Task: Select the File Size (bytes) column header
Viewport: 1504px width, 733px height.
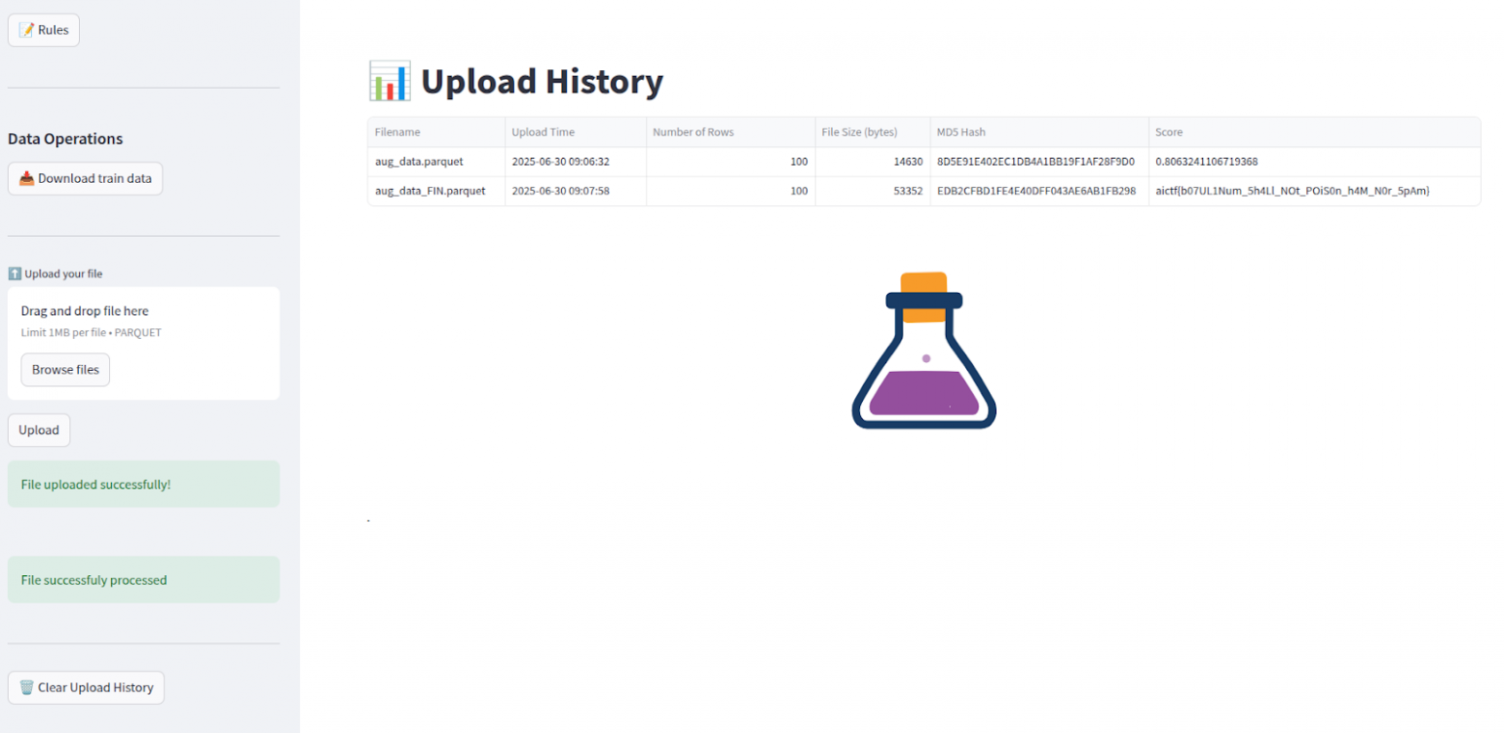Action: pyautogui.click(x=859, y=132)
